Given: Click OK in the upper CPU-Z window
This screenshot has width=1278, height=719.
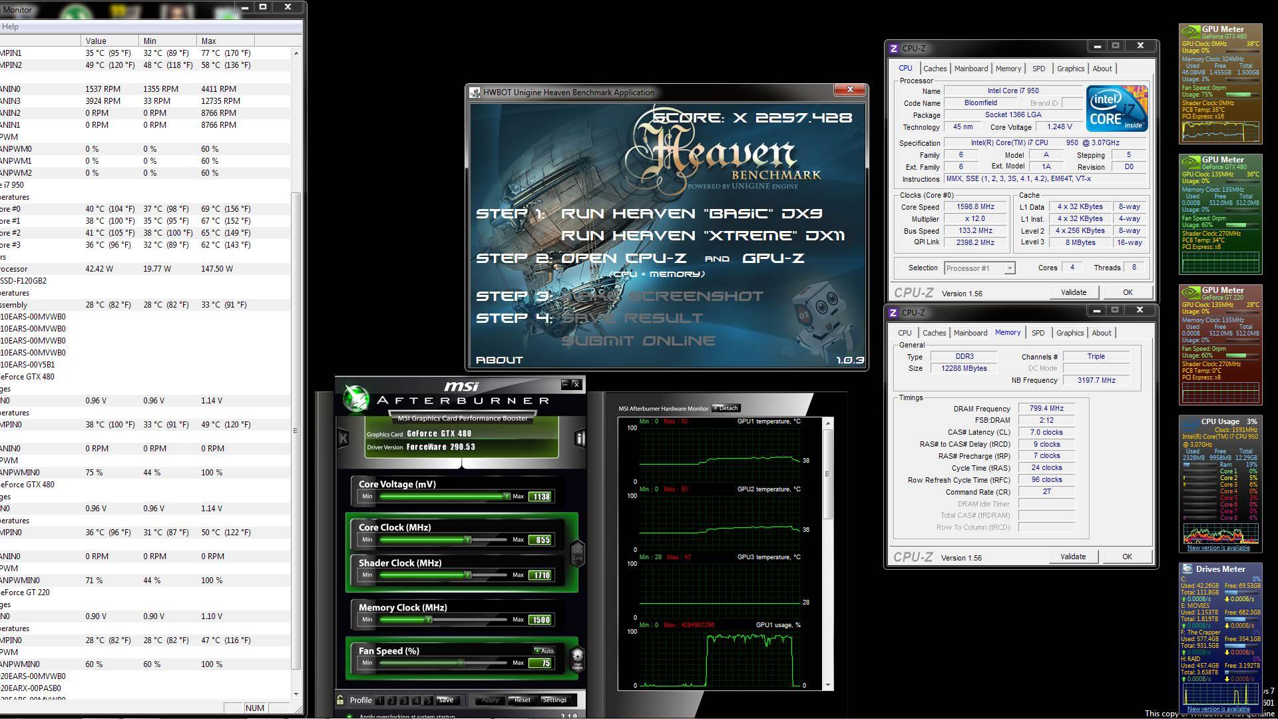Looking at the screenshot, I should [1128, 292].
